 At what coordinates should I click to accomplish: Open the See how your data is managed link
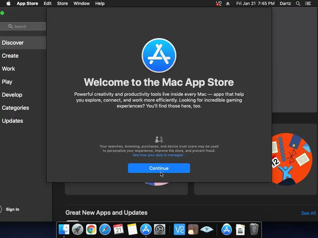click(159, 155)
